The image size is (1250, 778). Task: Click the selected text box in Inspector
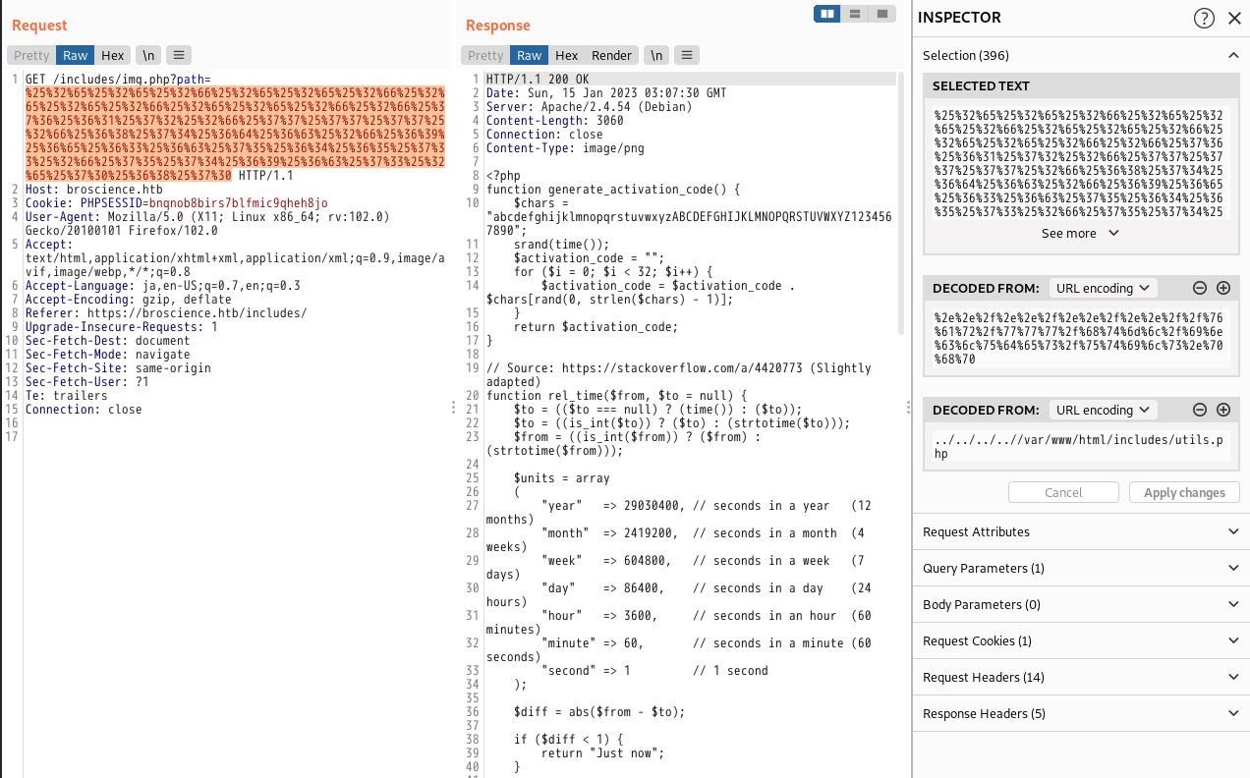coord(1081,162)
